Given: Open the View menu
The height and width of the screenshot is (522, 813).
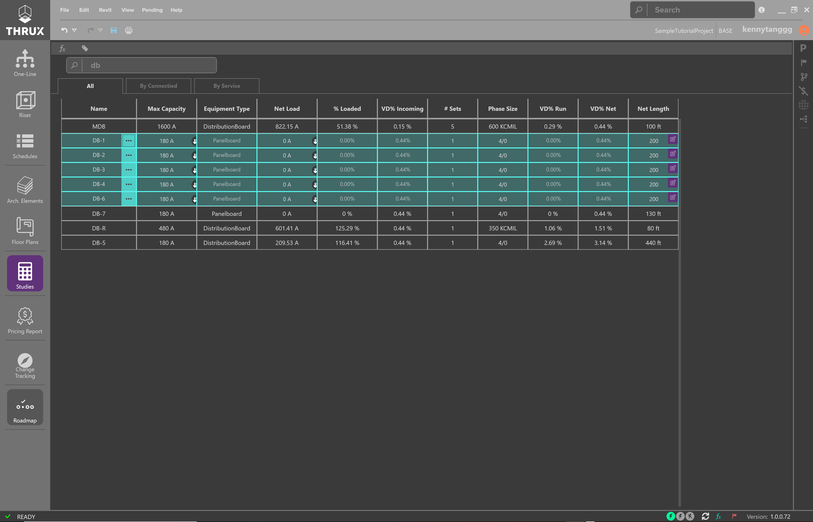Looking at the screenshot, I should (127, 10).
